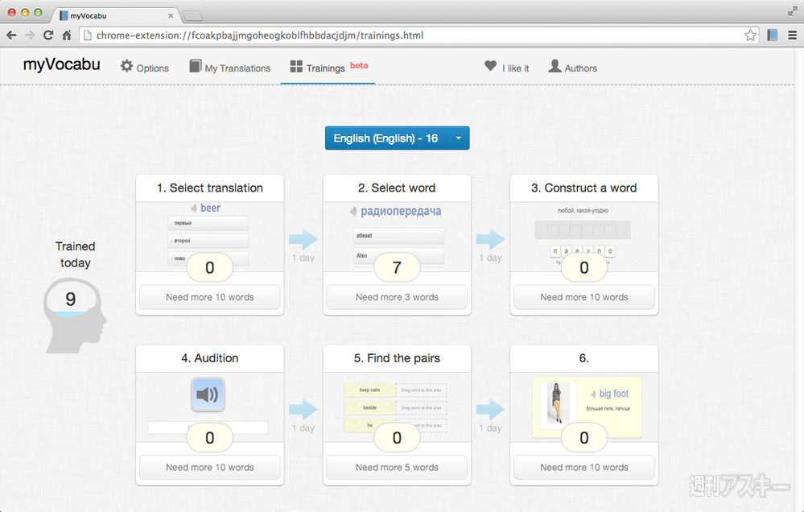Open the Options menu item
Image resolution: width=804 pixels, height=512 pixels.
(145, 68)
